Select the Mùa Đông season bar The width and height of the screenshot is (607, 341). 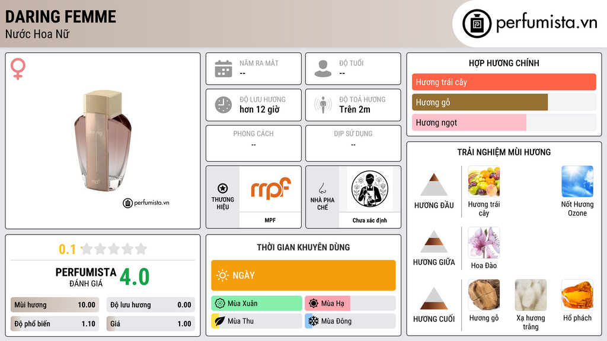click(x=350, y=321)
